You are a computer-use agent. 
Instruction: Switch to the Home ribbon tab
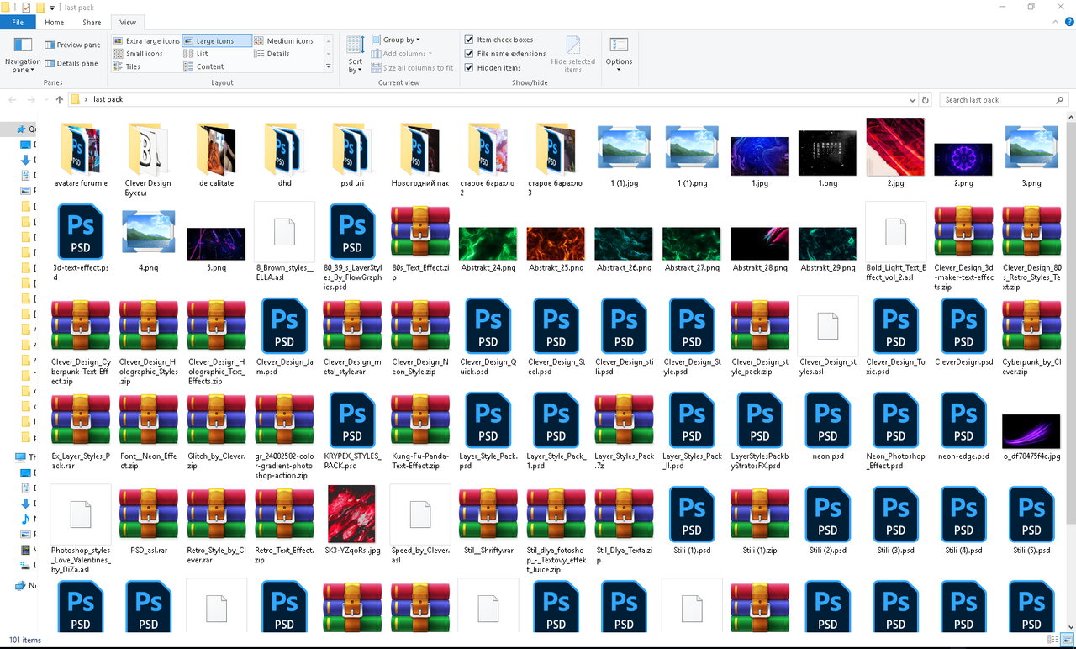click(x=54, y=23)
